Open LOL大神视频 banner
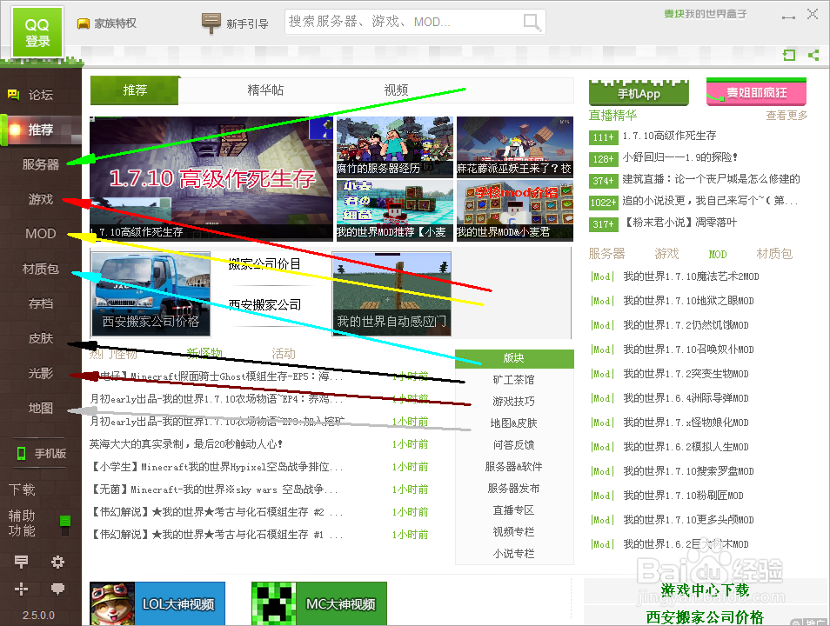 pyautogui.click(x=157, y=603)
